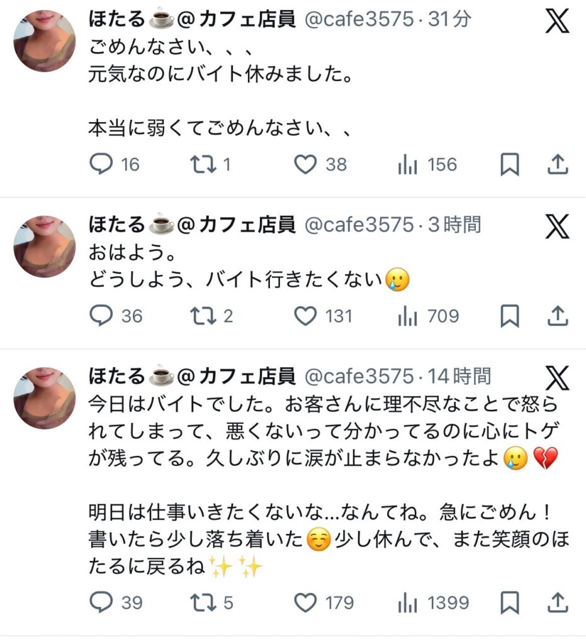The image size is (586, 644).
Task: Repost the tweet with 2 reposts
Action: click(203, 316)
